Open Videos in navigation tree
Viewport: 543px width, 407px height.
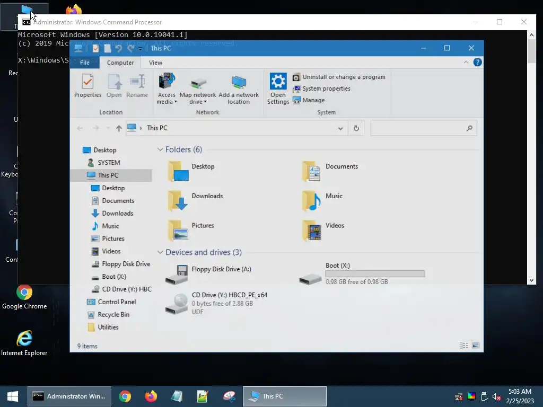pos(106,251)
